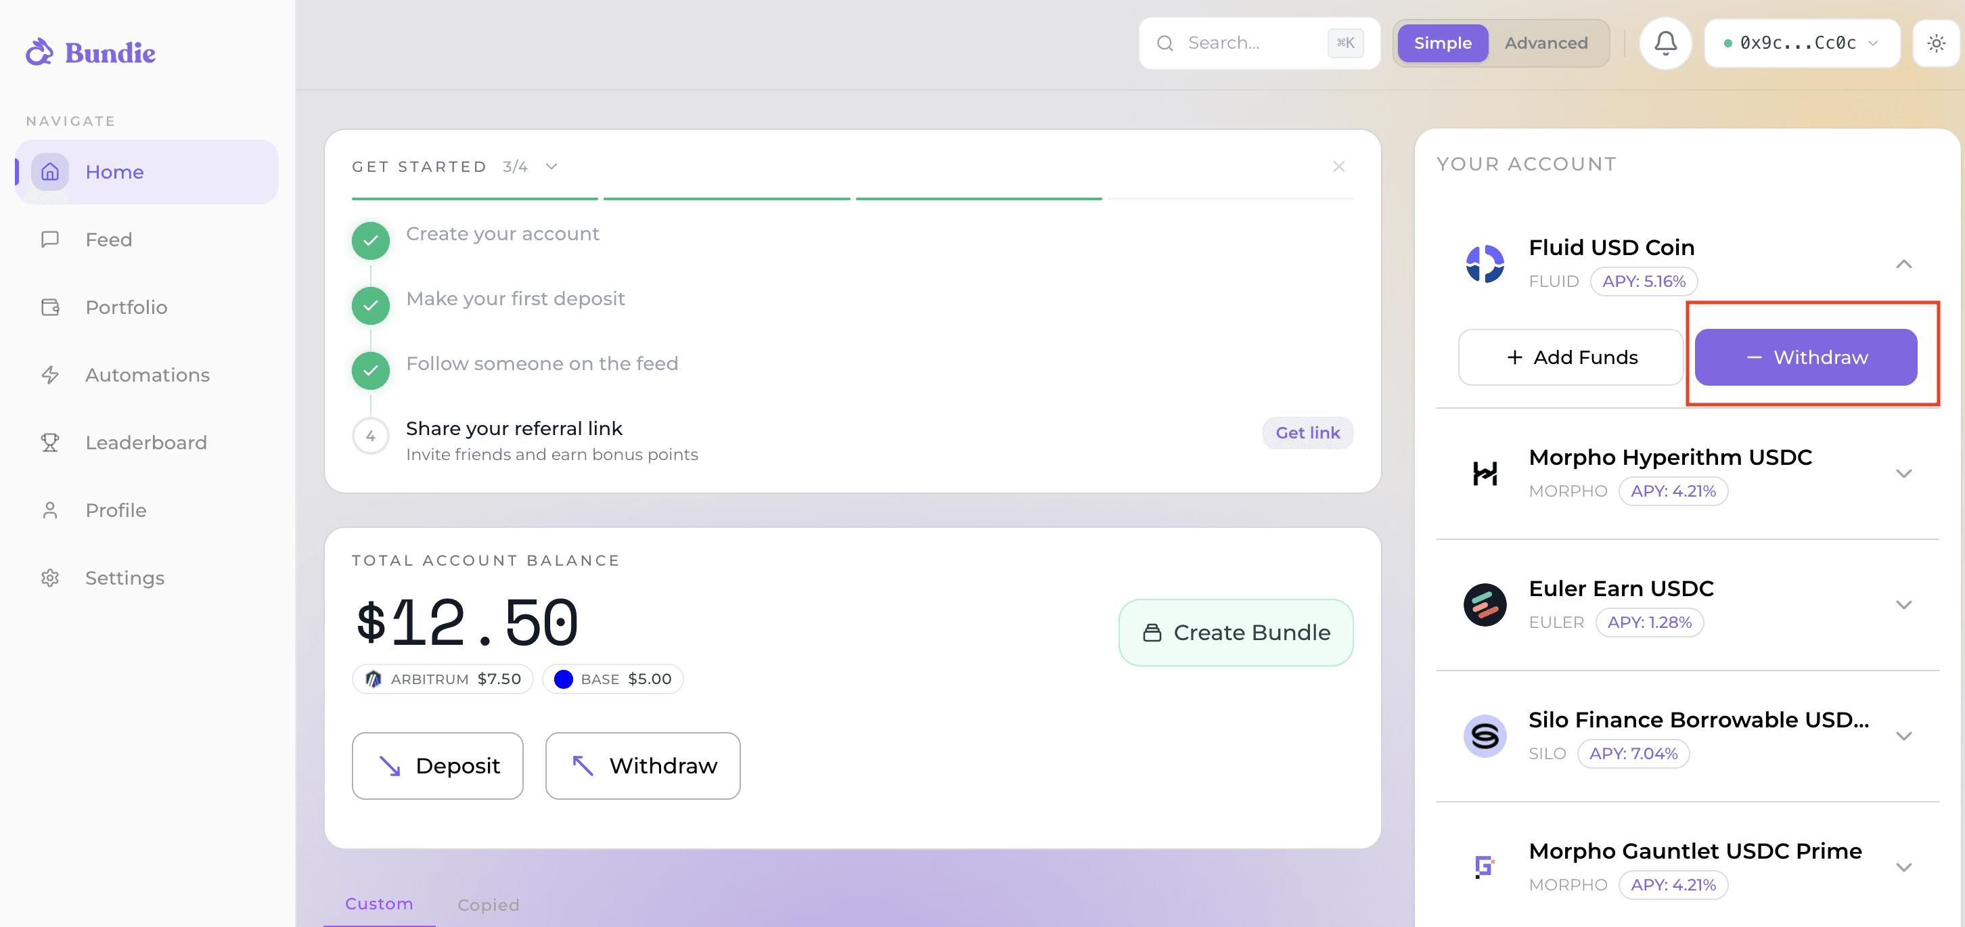Click the Home house icon
The image size is (1965, 927).
pyautogui.click(x=49, y=172)
